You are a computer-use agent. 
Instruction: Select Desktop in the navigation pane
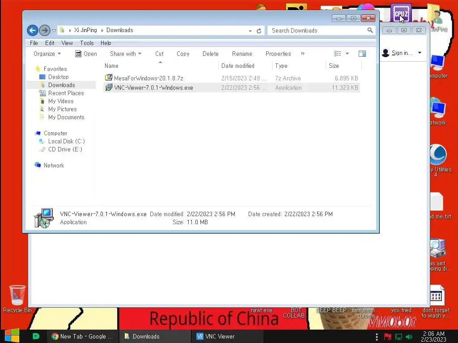click(59, 77)
